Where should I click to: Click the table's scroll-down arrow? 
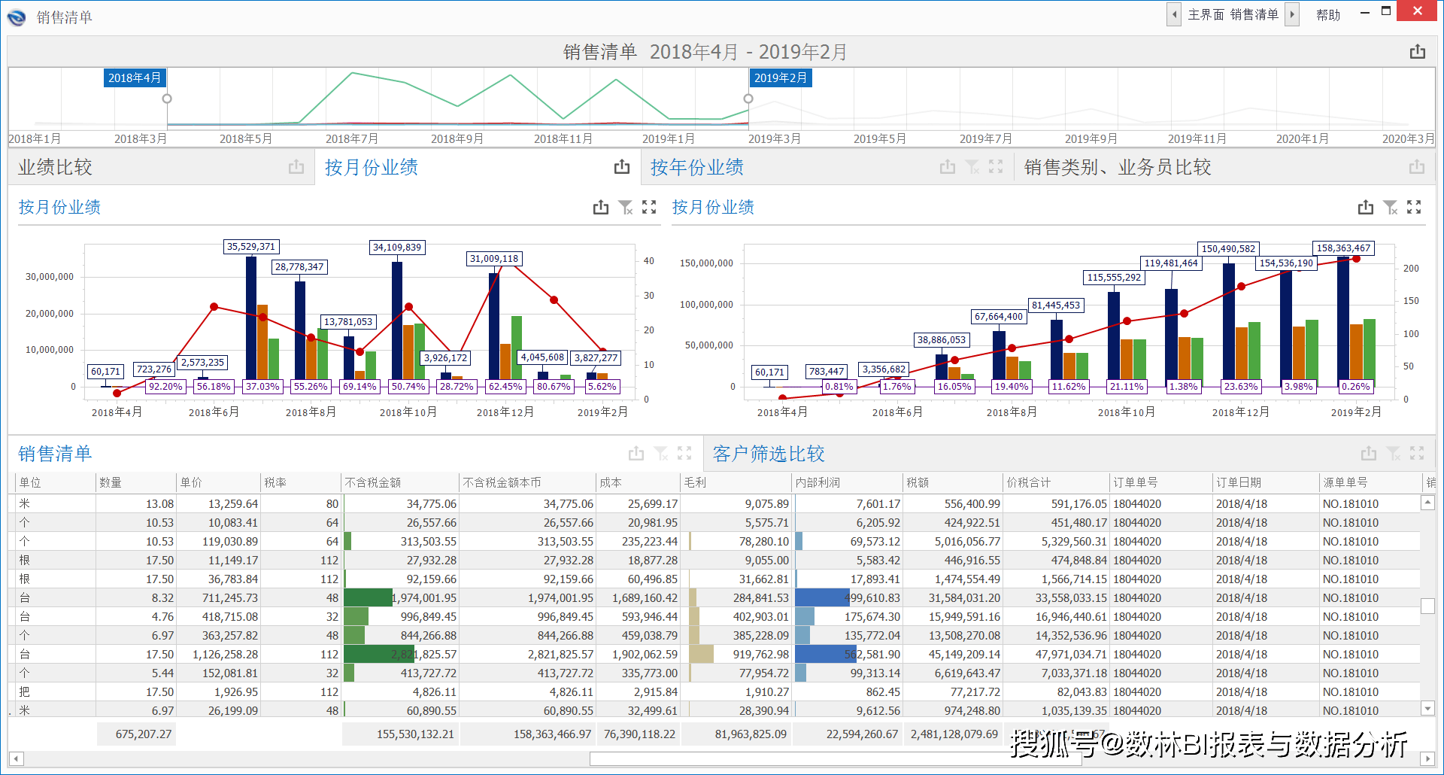point(1427,708)
